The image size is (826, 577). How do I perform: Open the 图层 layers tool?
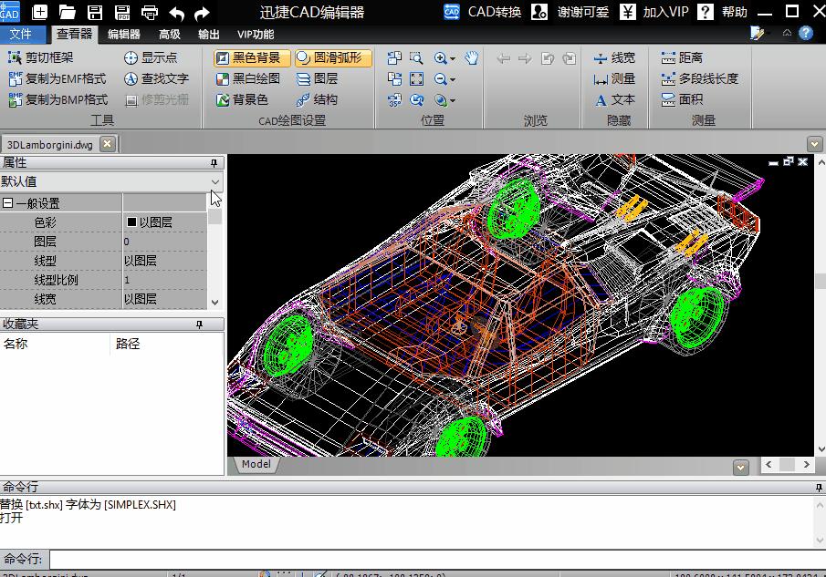point(317,78)
